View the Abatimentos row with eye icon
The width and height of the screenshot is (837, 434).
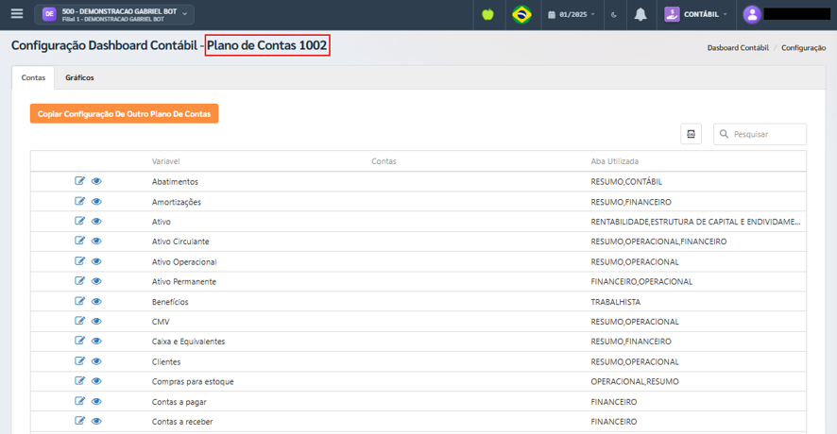tap(96, 181)
